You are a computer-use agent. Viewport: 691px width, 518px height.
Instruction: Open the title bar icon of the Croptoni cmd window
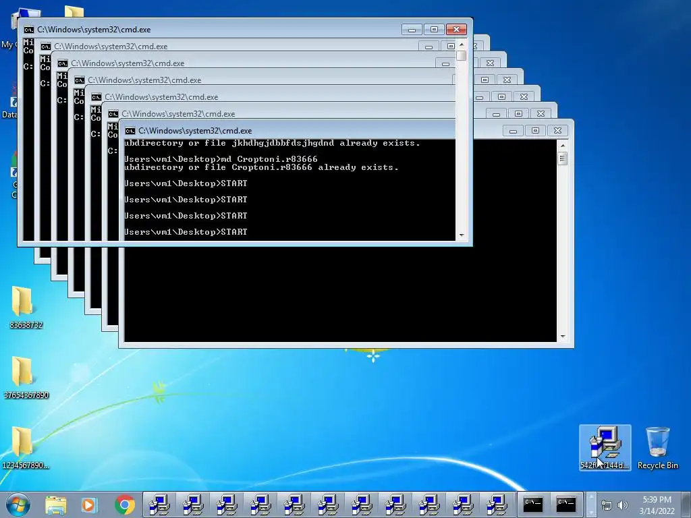(130, 131)
